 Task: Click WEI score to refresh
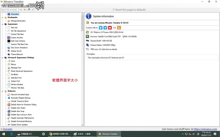[104, 49]
